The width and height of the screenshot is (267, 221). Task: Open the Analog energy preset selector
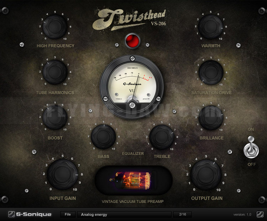tap(124, 214)
